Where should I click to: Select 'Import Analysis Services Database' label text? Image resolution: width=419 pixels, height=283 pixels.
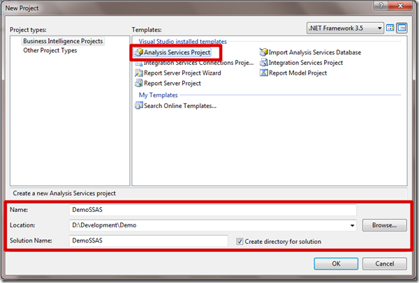tap(315, 52)
